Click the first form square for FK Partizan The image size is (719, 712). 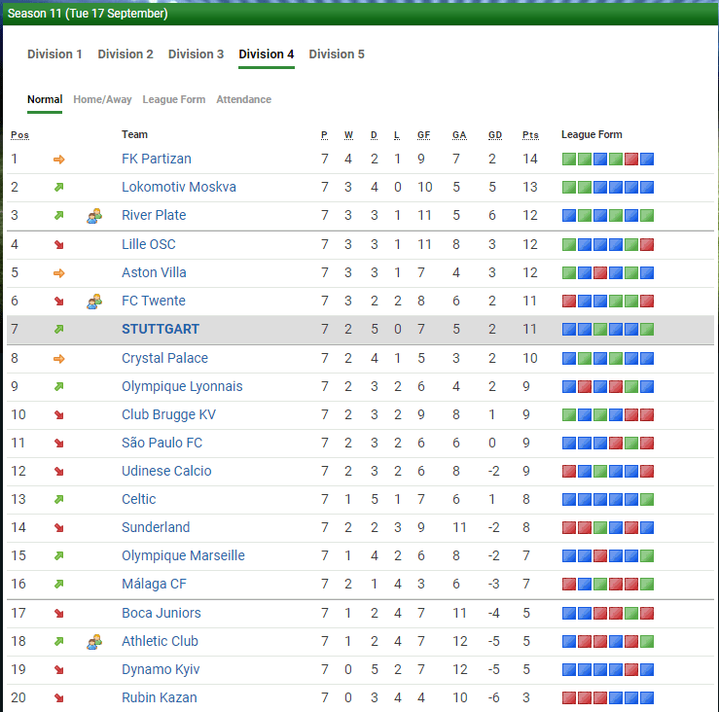click(568, 160)
